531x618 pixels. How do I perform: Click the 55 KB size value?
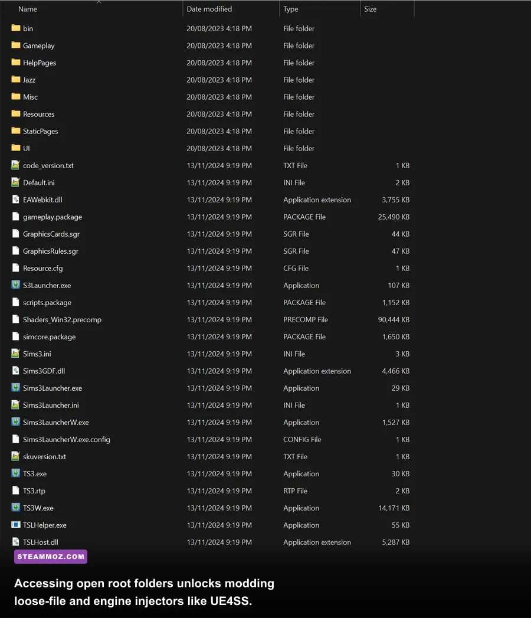point(400,525)
